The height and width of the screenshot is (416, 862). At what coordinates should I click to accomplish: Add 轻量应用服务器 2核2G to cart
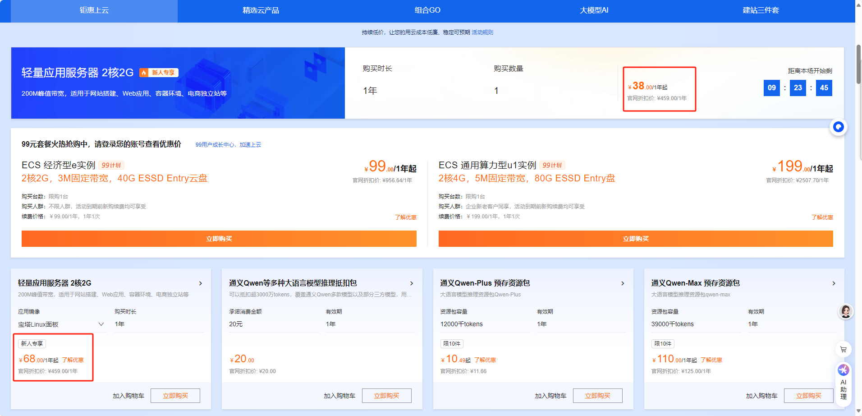click(x=128, y=396)
